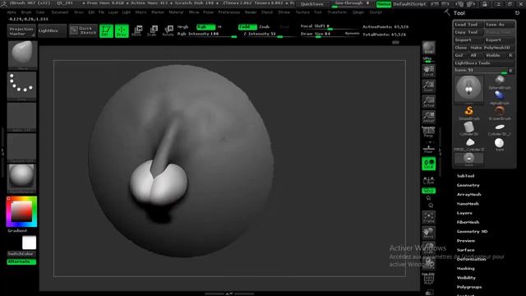Screen dimensions: 526x296
Task: Expand the Layers section
Action: point(464,213)
